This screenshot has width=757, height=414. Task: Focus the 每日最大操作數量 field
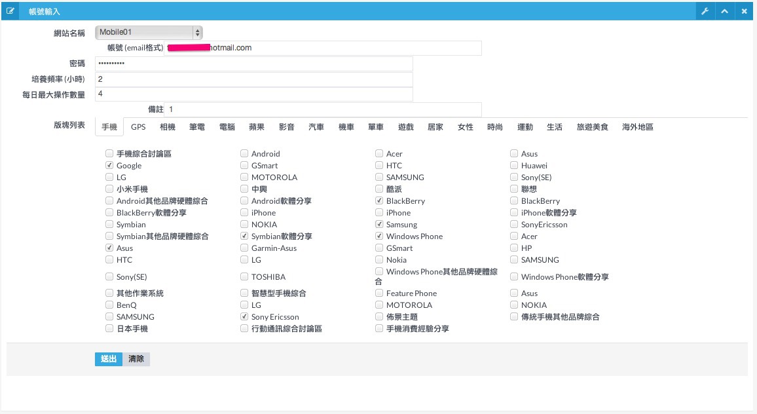pos(254,94)
